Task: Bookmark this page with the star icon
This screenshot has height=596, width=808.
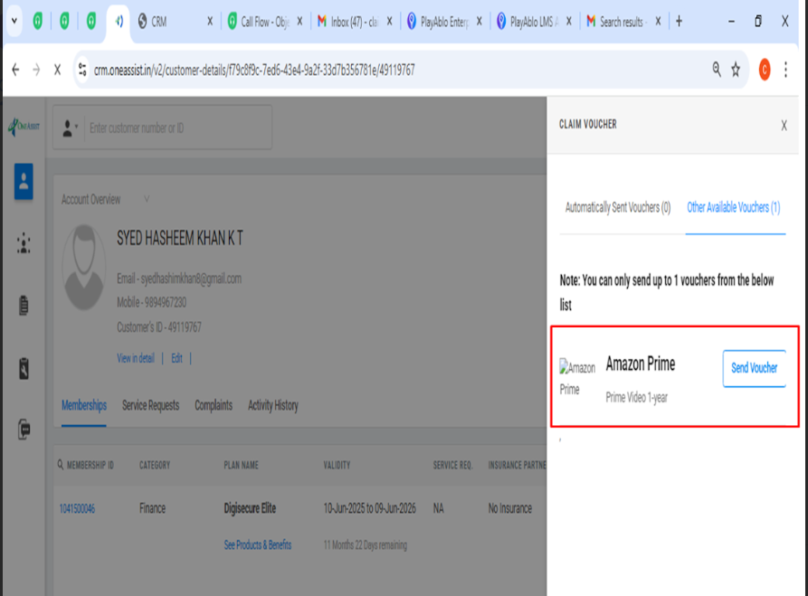Action: click(x=736, y=70)
